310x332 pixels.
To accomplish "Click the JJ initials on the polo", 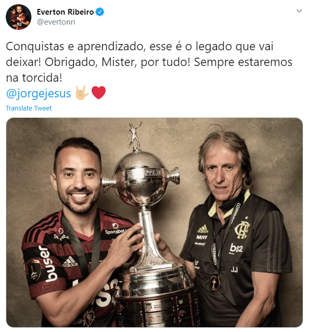I will (x=234, y=270).
